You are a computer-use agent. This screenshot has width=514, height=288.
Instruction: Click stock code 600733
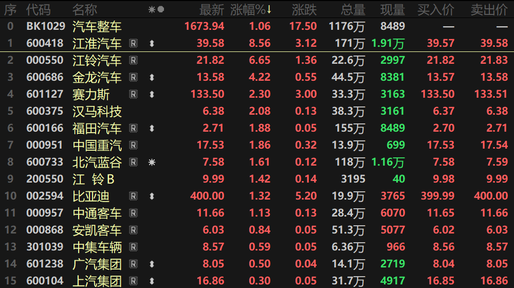click(x=45, y=163)
